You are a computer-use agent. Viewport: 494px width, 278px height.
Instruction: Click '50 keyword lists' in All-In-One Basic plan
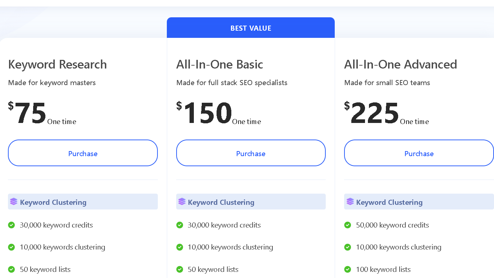pyautogui.click(x=213, y=269)
